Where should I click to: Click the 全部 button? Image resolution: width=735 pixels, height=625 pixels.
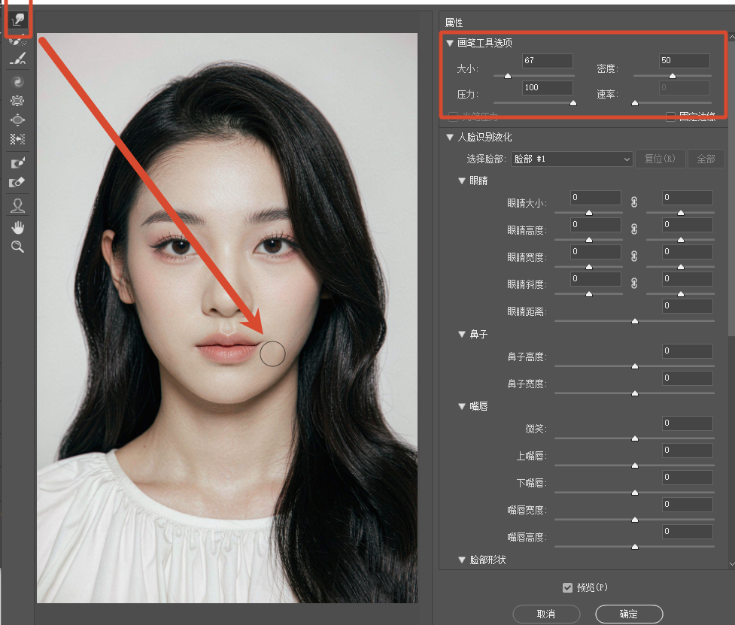tap(706, 159)
